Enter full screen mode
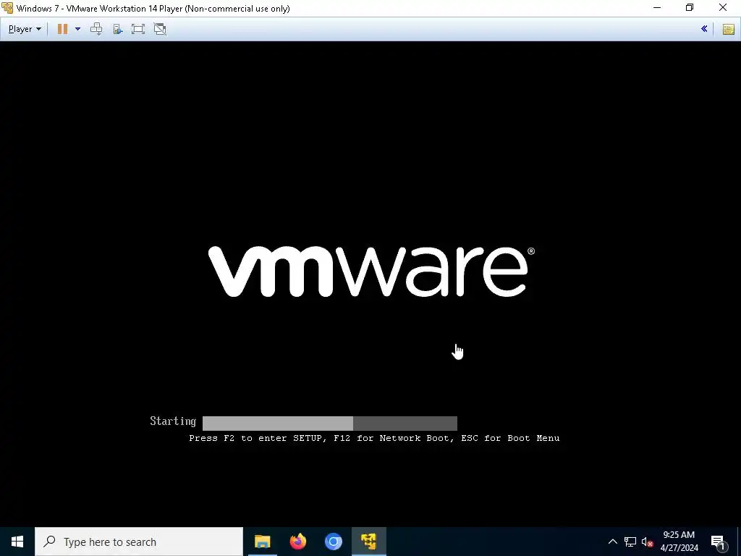741x556 pixels. 138,29
